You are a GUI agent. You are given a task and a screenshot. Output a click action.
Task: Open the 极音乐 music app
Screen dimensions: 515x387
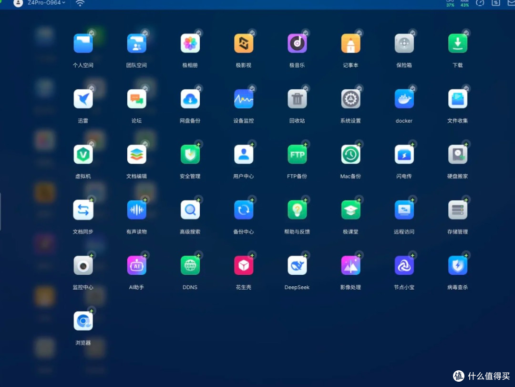coord(297,43)
